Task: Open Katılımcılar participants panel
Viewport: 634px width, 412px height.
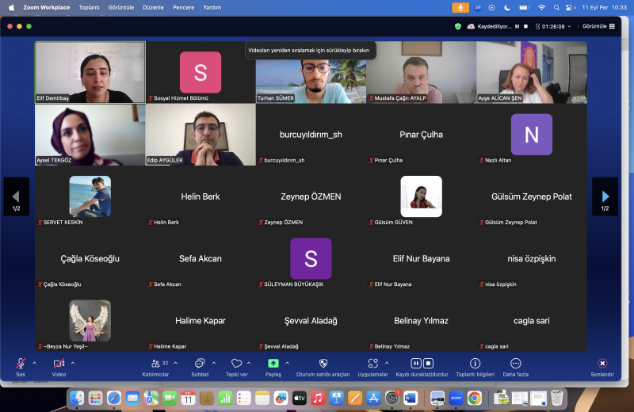Action: (x=155, y=368)
